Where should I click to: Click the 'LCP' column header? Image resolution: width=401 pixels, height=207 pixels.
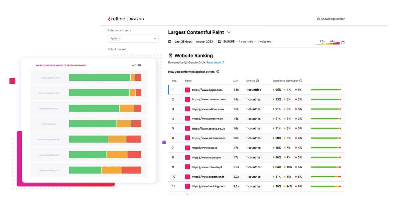pyautogui.click(x=236, y=81)
